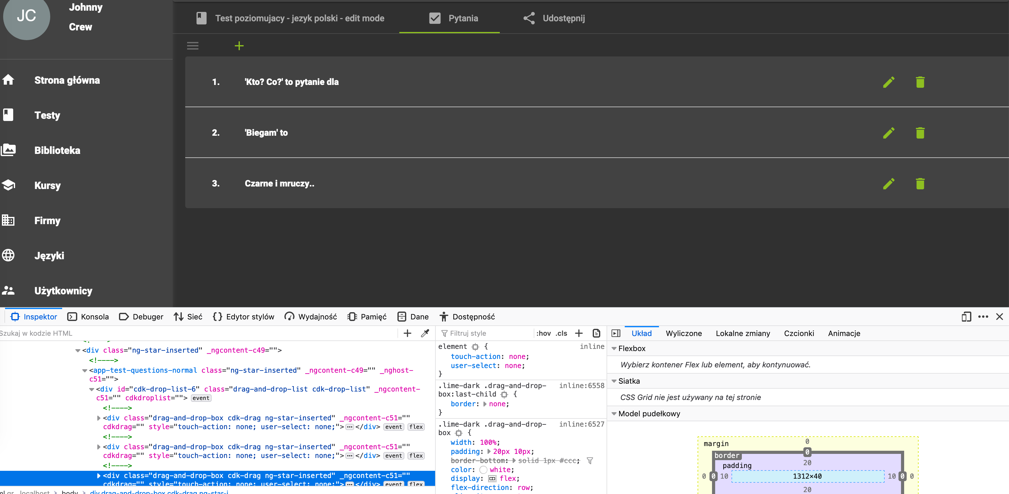
Task: Add new question with green plus
Action: pos(239,46)
